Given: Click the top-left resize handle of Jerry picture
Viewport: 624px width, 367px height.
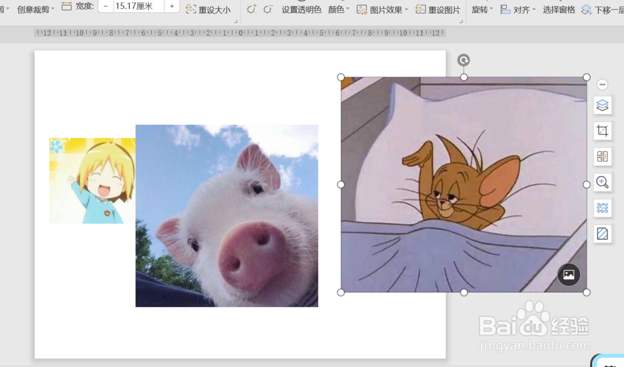Looking at the screenshot, I should [341, 77].
